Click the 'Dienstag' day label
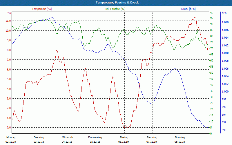232x145 pixels. [x=39, y=137]
